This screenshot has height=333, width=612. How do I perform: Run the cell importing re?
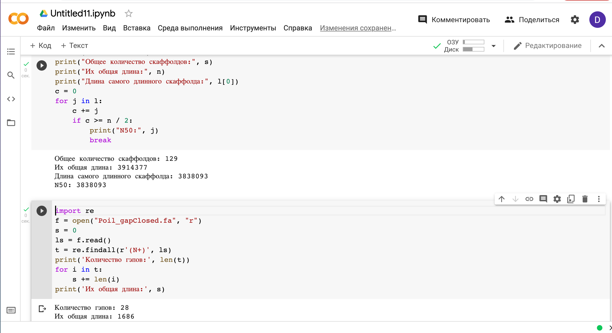click(42, 211)
